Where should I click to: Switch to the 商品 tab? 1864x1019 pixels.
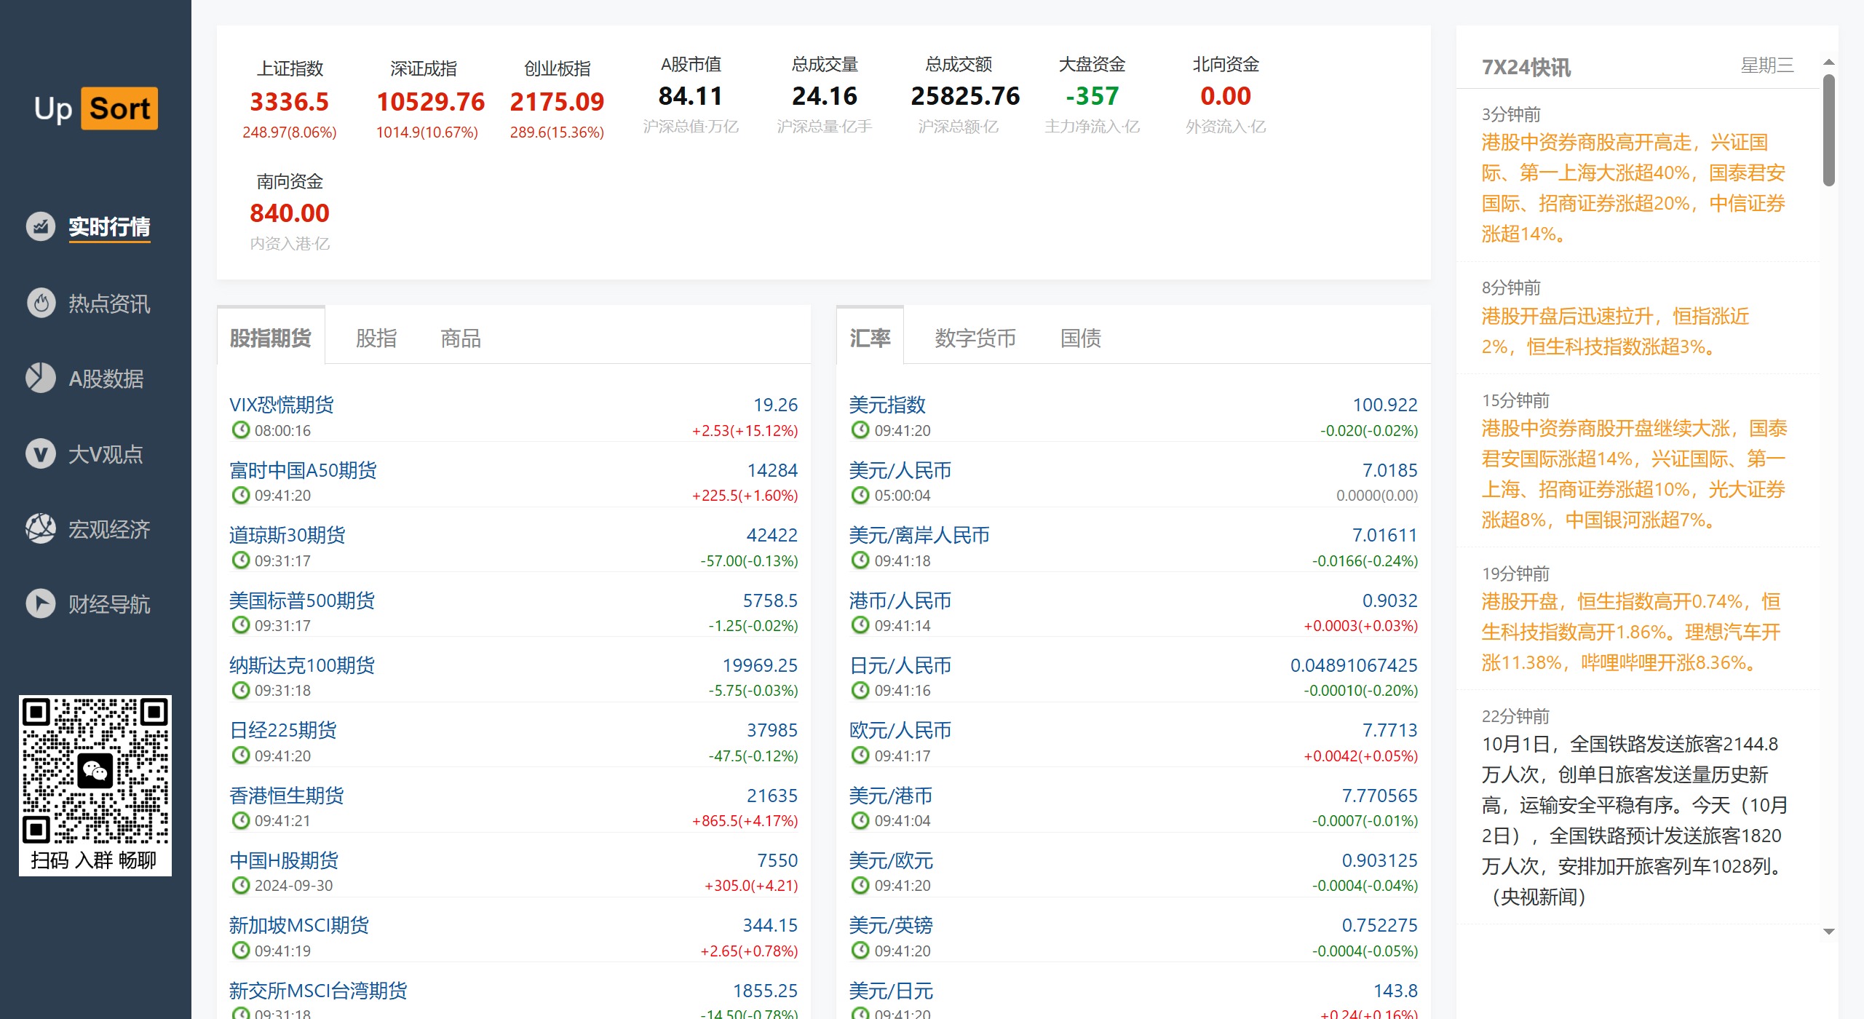461,338
